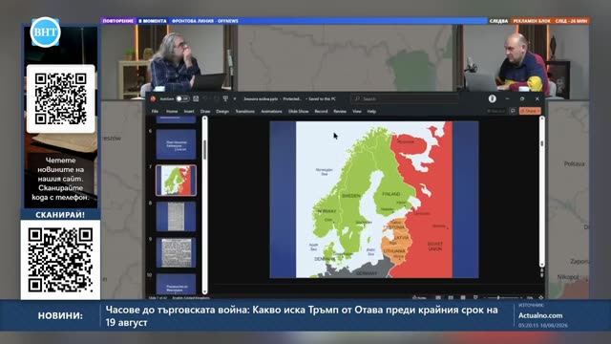Select slide 9 newspaper thumbnail

(x=176, y=252)
